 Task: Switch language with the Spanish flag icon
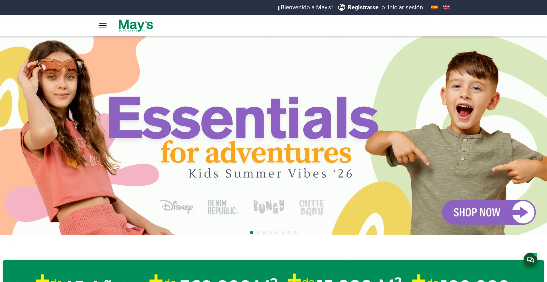434,7
